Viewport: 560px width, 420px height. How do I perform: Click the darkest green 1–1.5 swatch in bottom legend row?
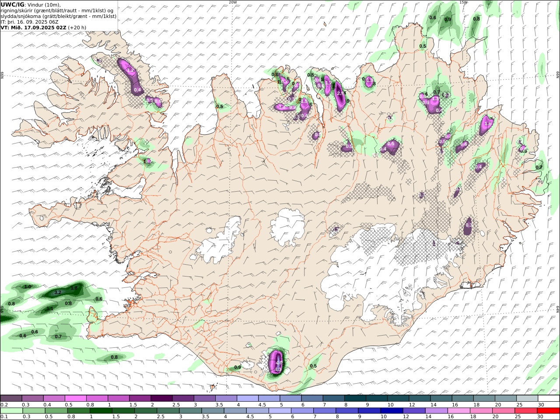tap(101, 411)
